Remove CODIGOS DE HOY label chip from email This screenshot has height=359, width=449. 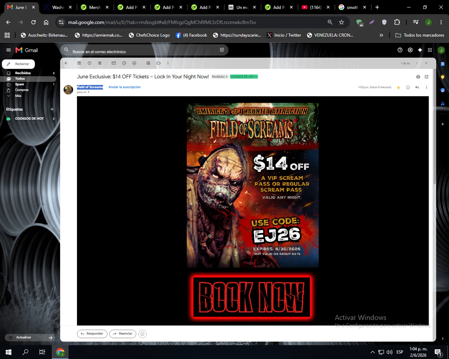pyautogui.click(x=256, y=77)
